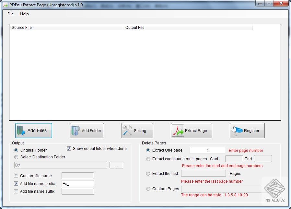Select the Custom Pages option
Viewport: 291px width, 209px height.
[148, 189]
